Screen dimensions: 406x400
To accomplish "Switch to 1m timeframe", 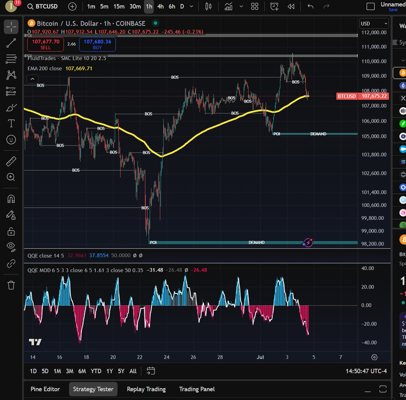I will point(91,6).
